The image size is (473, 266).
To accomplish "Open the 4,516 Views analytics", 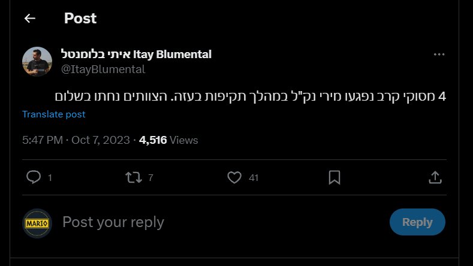I will (168, 140).
